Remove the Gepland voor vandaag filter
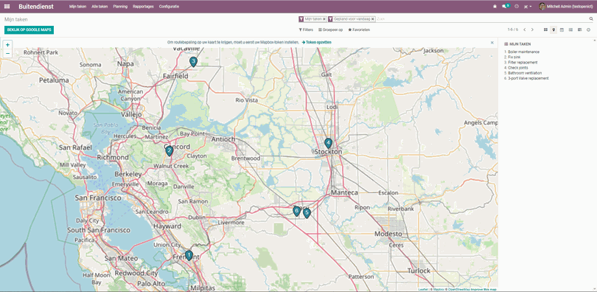 coord(373,19)
